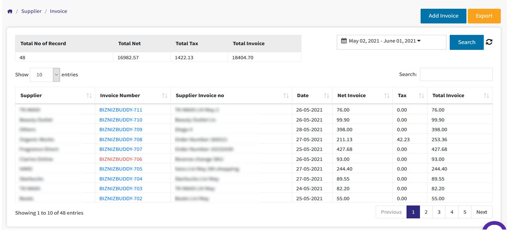Open invoice BIZNIZBUDDY-708
512x233 pixels.
click(x=121, y=140)
